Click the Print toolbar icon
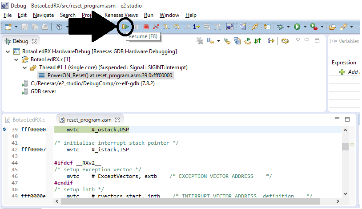 coord(45,27)
